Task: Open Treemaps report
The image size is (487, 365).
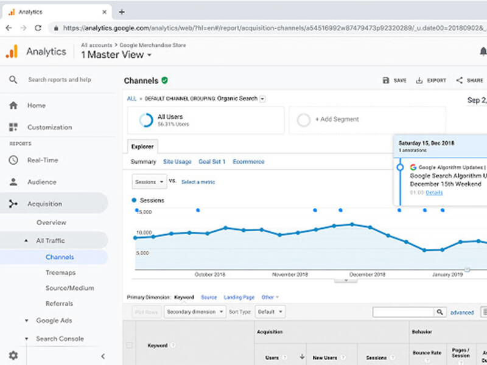Action: point(60,273)
